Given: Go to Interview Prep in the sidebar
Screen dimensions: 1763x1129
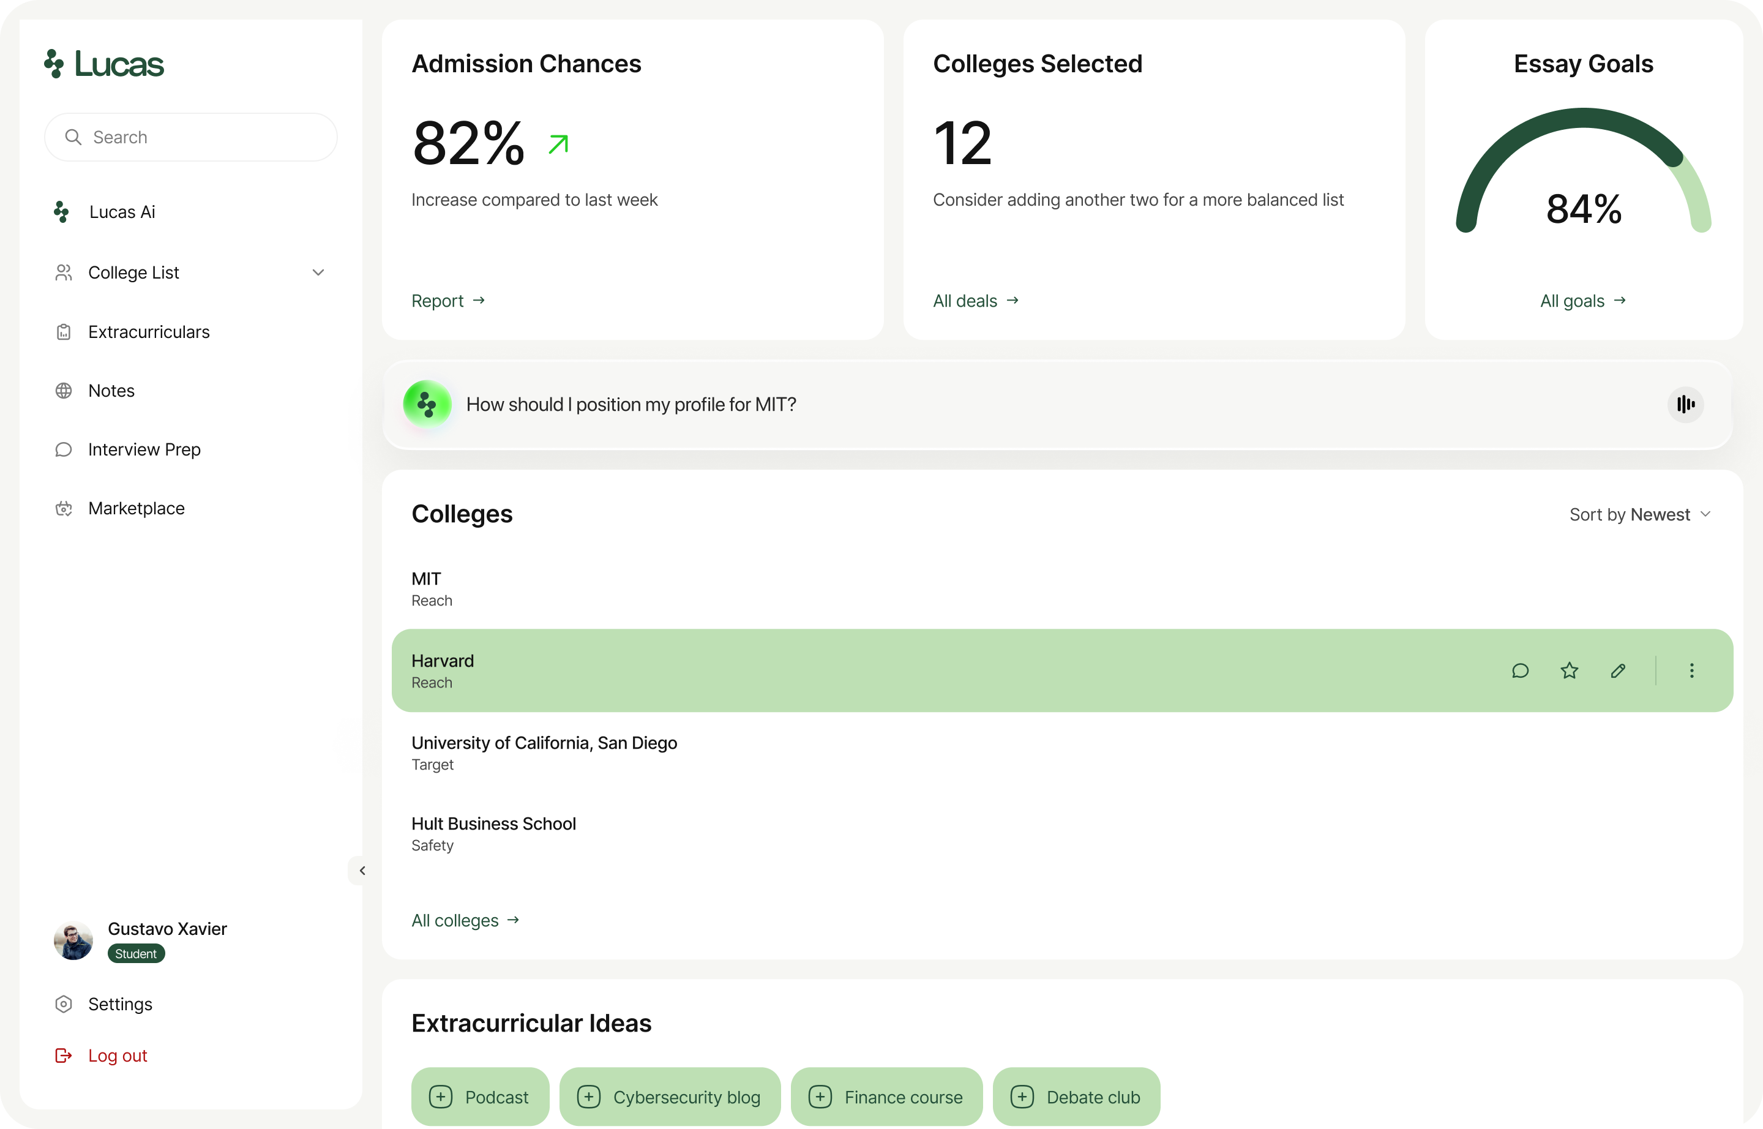Looking at the screenshot, I should pos(144,449).
